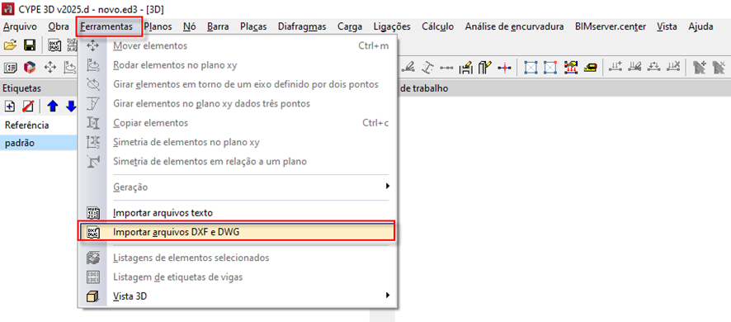The image size is (731, 322).
Task: Click the H-profile with pencil icon
Action: click(x=465, y=68)
